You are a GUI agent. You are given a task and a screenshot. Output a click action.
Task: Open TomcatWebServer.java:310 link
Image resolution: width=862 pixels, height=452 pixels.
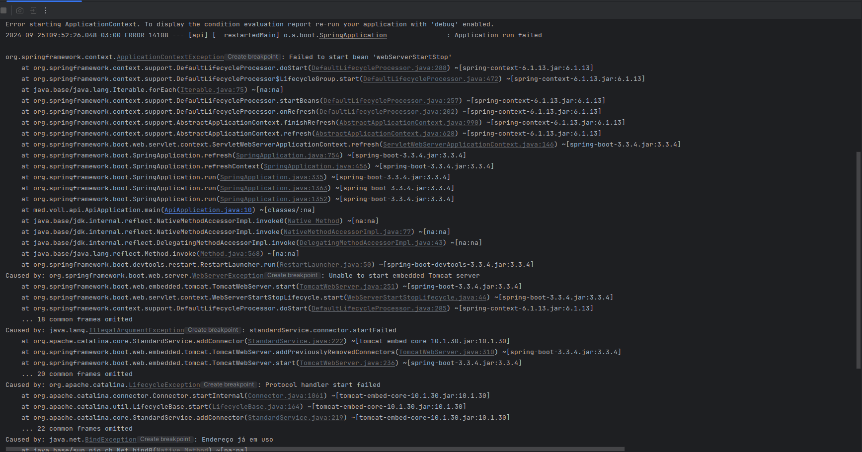tap(447, 352)
